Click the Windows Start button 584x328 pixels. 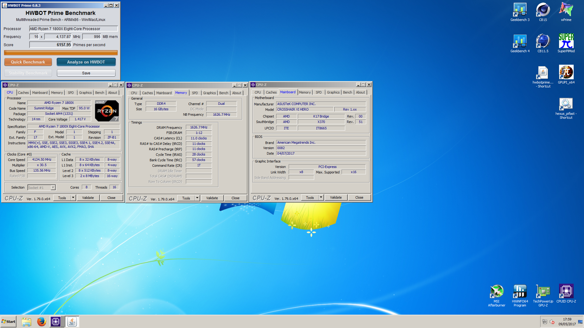9,322
